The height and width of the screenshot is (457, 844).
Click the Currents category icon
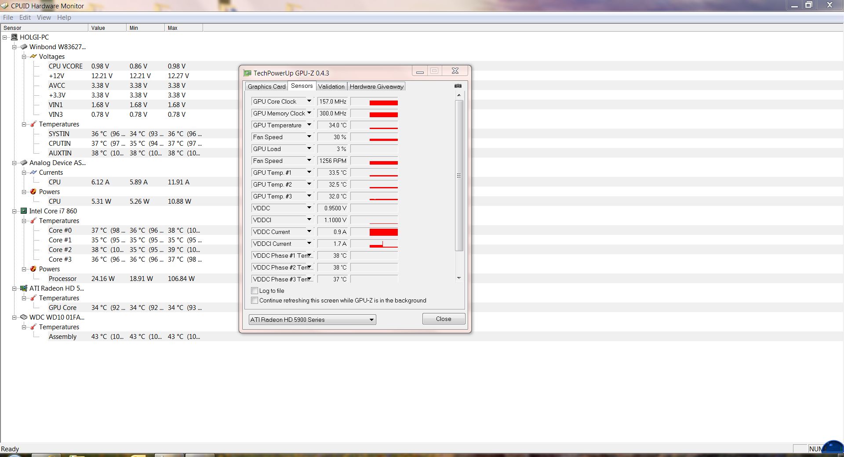pos(33,173)
